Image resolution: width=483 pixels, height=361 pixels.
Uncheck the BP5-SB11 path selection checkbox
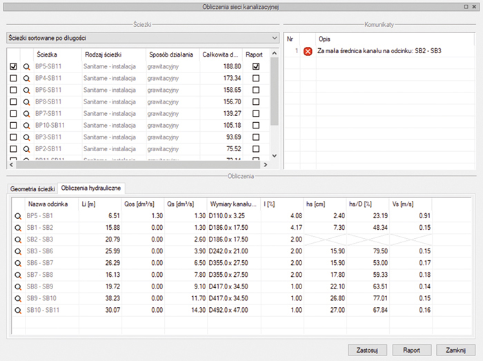coord(13,67)
